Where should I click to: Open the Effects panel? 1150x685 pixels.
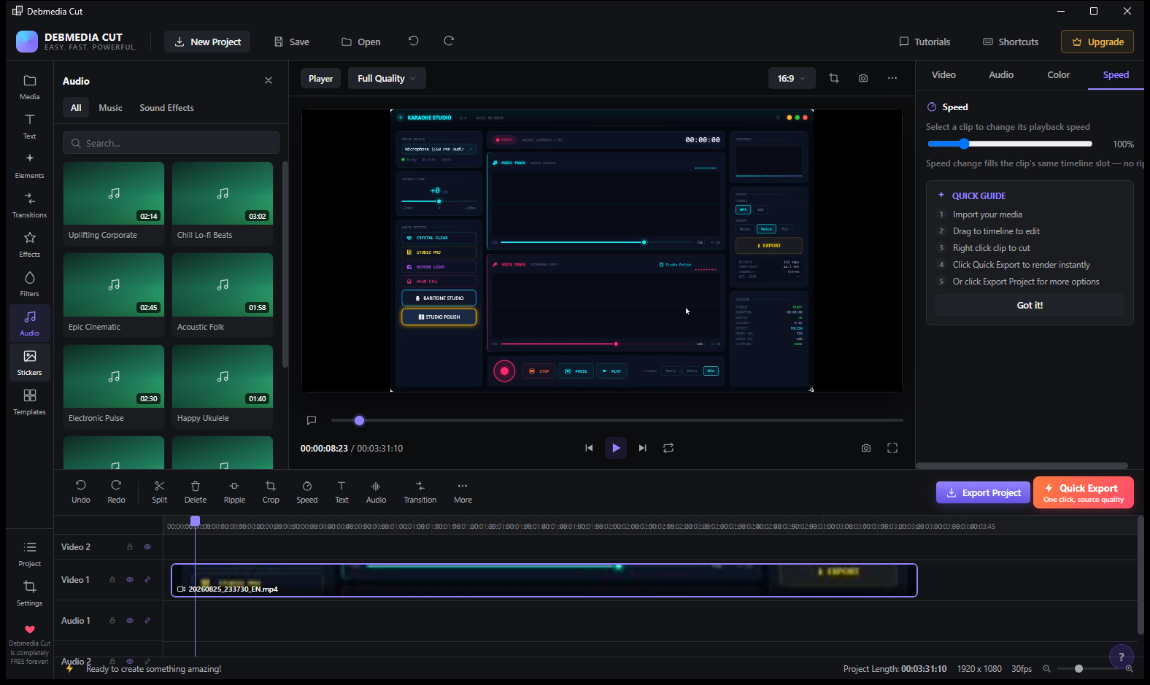tap(29, 244)
